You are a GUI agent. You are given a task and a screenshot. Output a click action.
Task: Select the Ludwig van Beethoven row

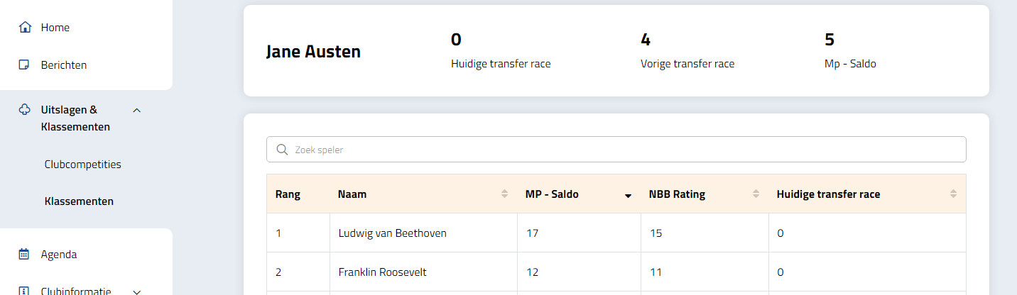point(392,233)
